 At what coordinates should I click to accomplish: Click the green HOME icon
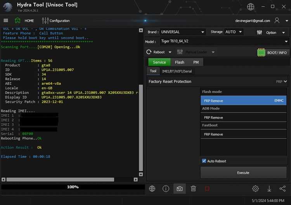[x=17, y=20]
